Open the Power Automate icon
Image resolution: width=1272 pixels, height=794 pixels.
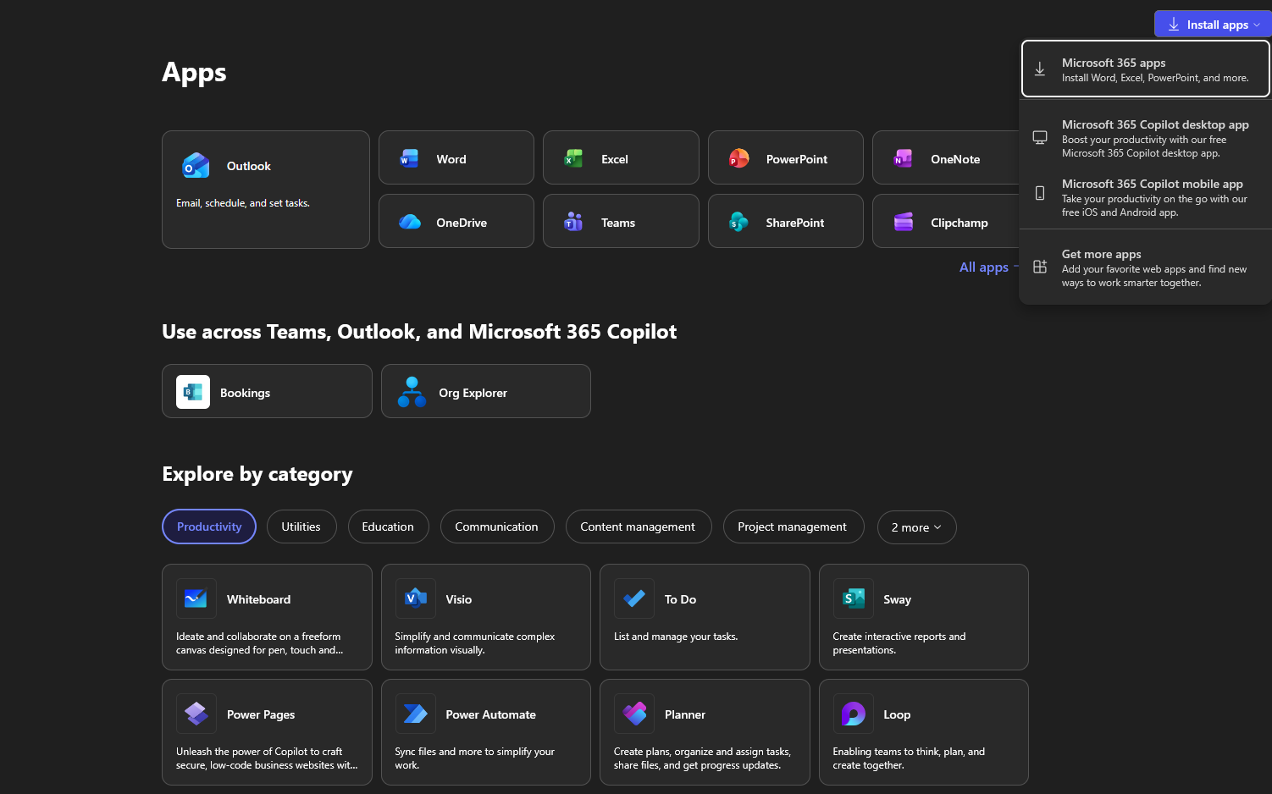click(x=415, y=714)
